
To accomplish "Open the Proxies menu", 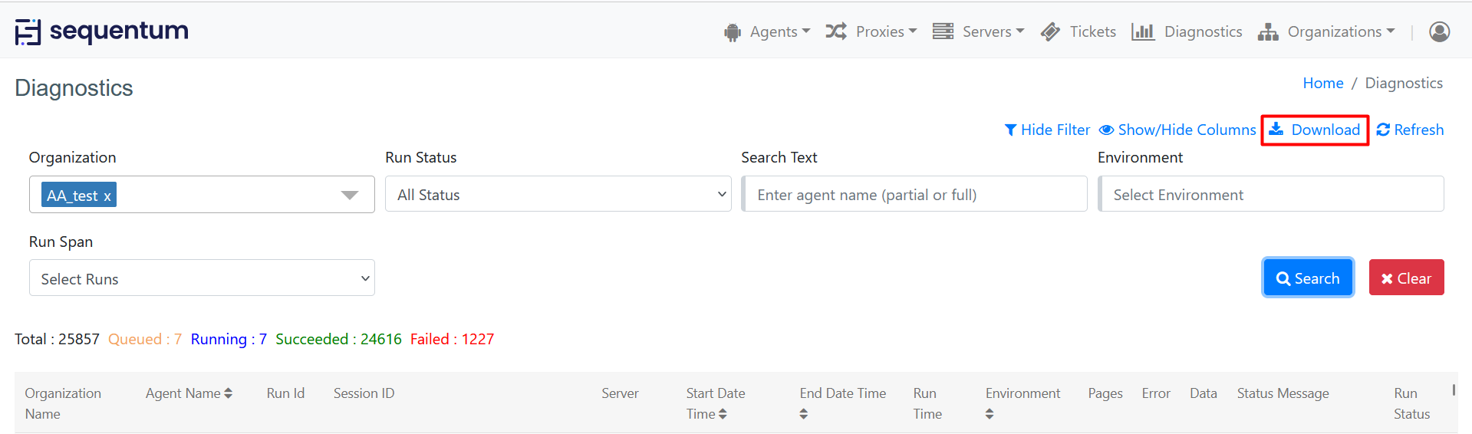I will (871, 31).
